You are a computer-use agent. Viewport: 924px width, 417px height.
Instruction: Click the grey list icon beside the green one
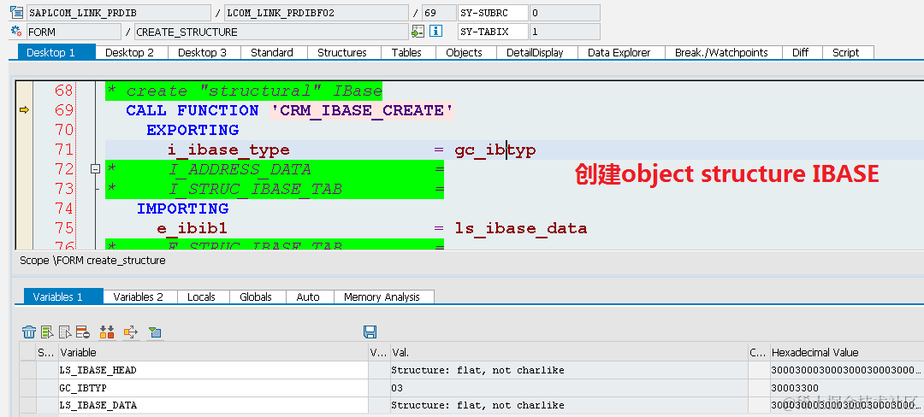[65, 332]
